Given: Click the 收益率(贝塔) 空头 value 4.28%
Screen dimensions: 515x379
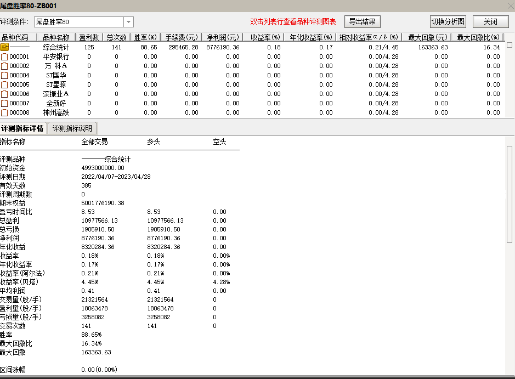Looking at the screenshot, I should click(x=222, y=282).
